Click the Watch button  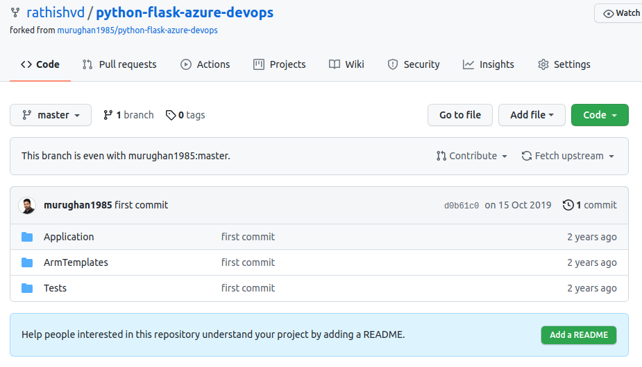pos(618,13)
